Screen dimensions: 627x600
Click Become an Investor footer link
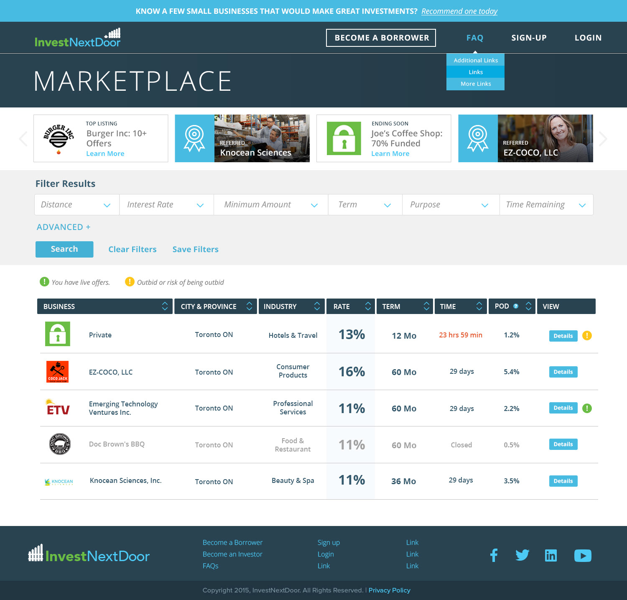(x=232, y=554)
